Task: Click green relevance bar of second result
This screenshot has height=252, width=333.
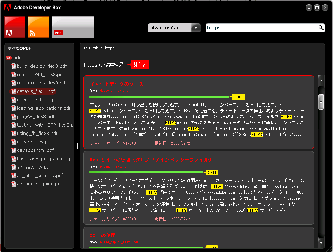Action: point(146,172)
